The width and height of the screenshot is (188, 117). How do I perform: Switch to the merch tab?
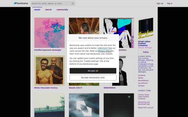(48, 10)
